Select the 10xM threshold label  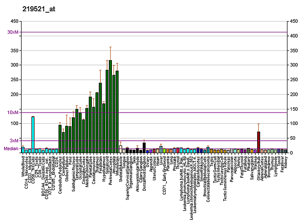point(12,112)
